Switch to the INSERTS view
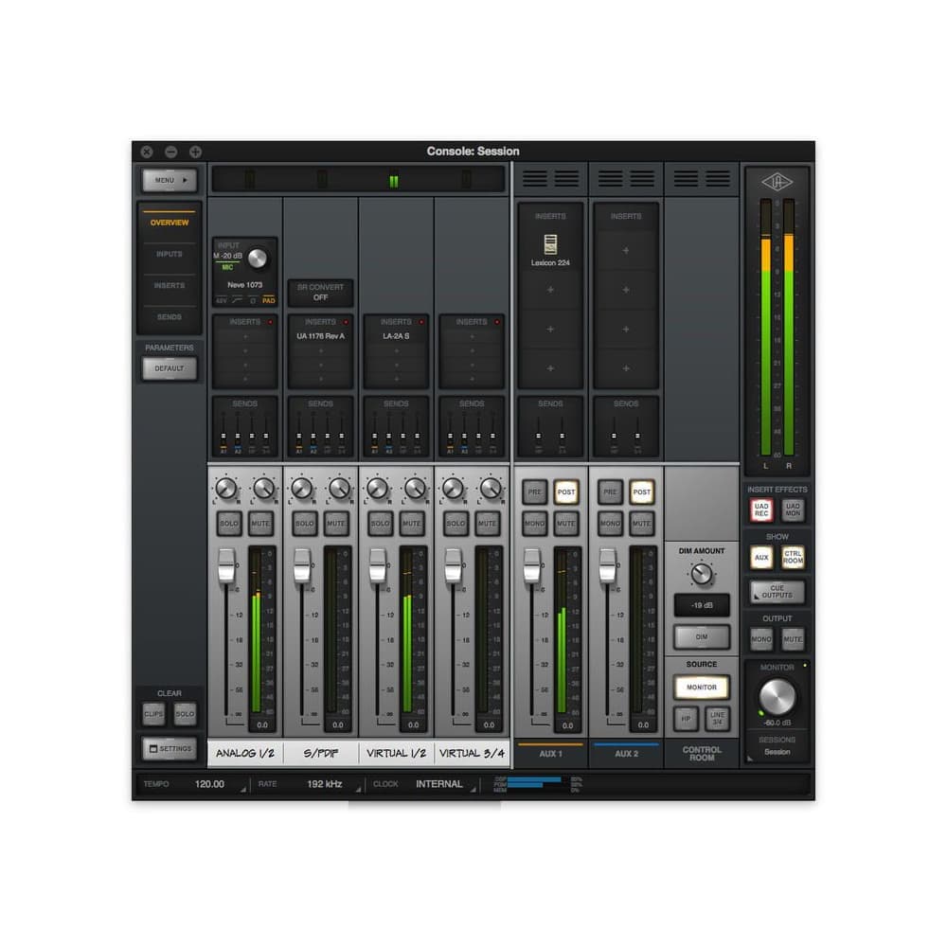The height and width of the screenshot is (947, 947). pos(170,286)
